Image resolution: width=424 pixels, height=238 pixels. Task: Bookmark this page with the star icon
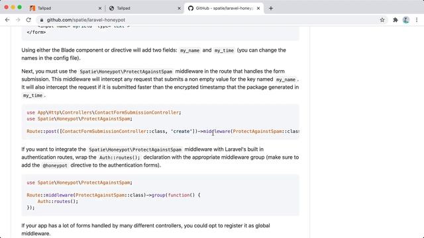tap(382, 20)
